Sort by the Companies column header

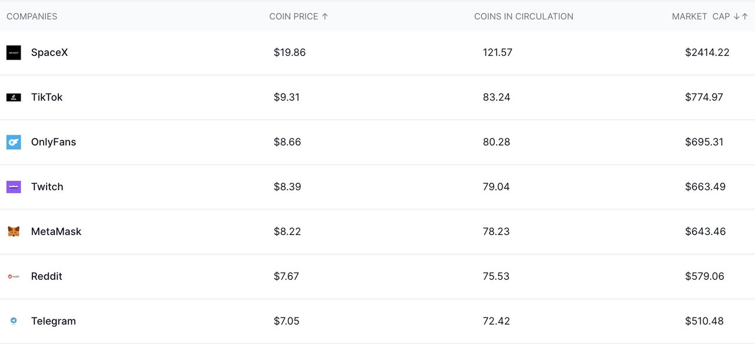point(32,16)
